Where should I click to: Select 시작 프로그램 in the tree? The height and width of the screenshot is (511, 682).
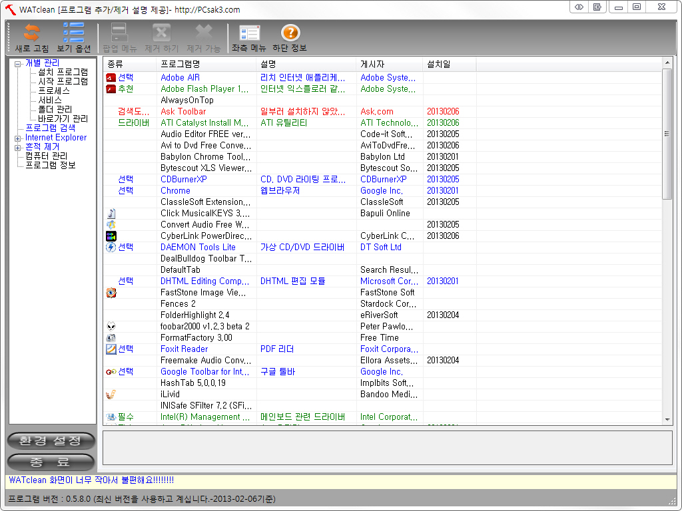coord(63,81)
